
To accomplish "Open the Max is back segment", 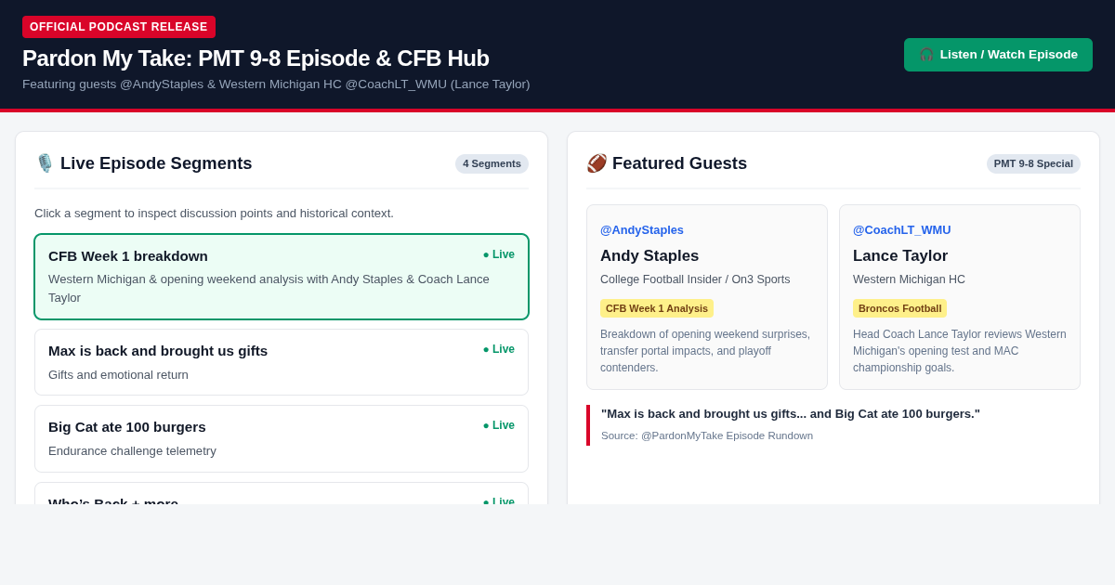I will [282, 362].
